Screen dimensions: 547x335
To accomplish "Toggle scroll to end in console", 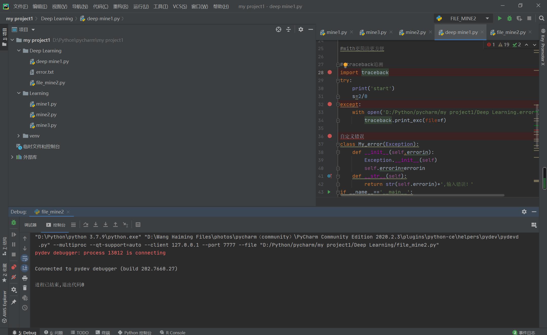I will tap(25, 268).
